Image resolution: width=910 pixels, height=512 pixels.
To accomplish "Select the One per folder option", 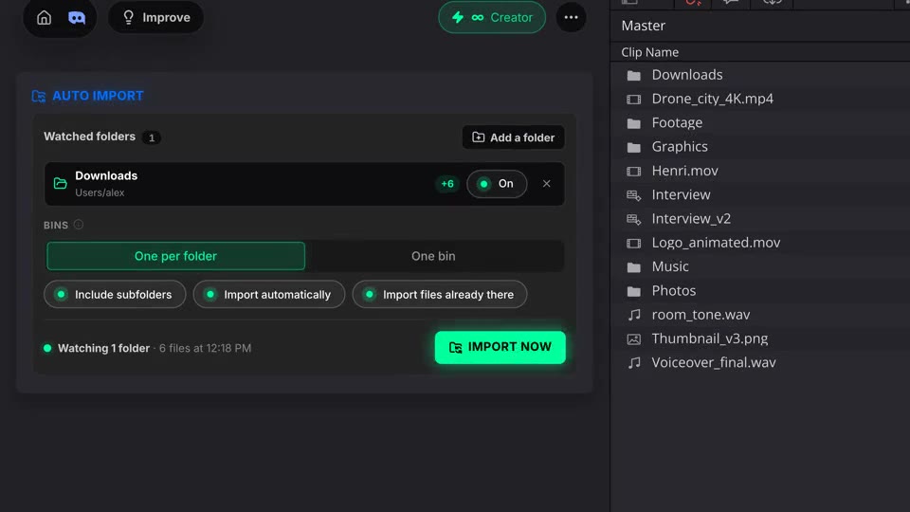I will click(x=176, y=256).
